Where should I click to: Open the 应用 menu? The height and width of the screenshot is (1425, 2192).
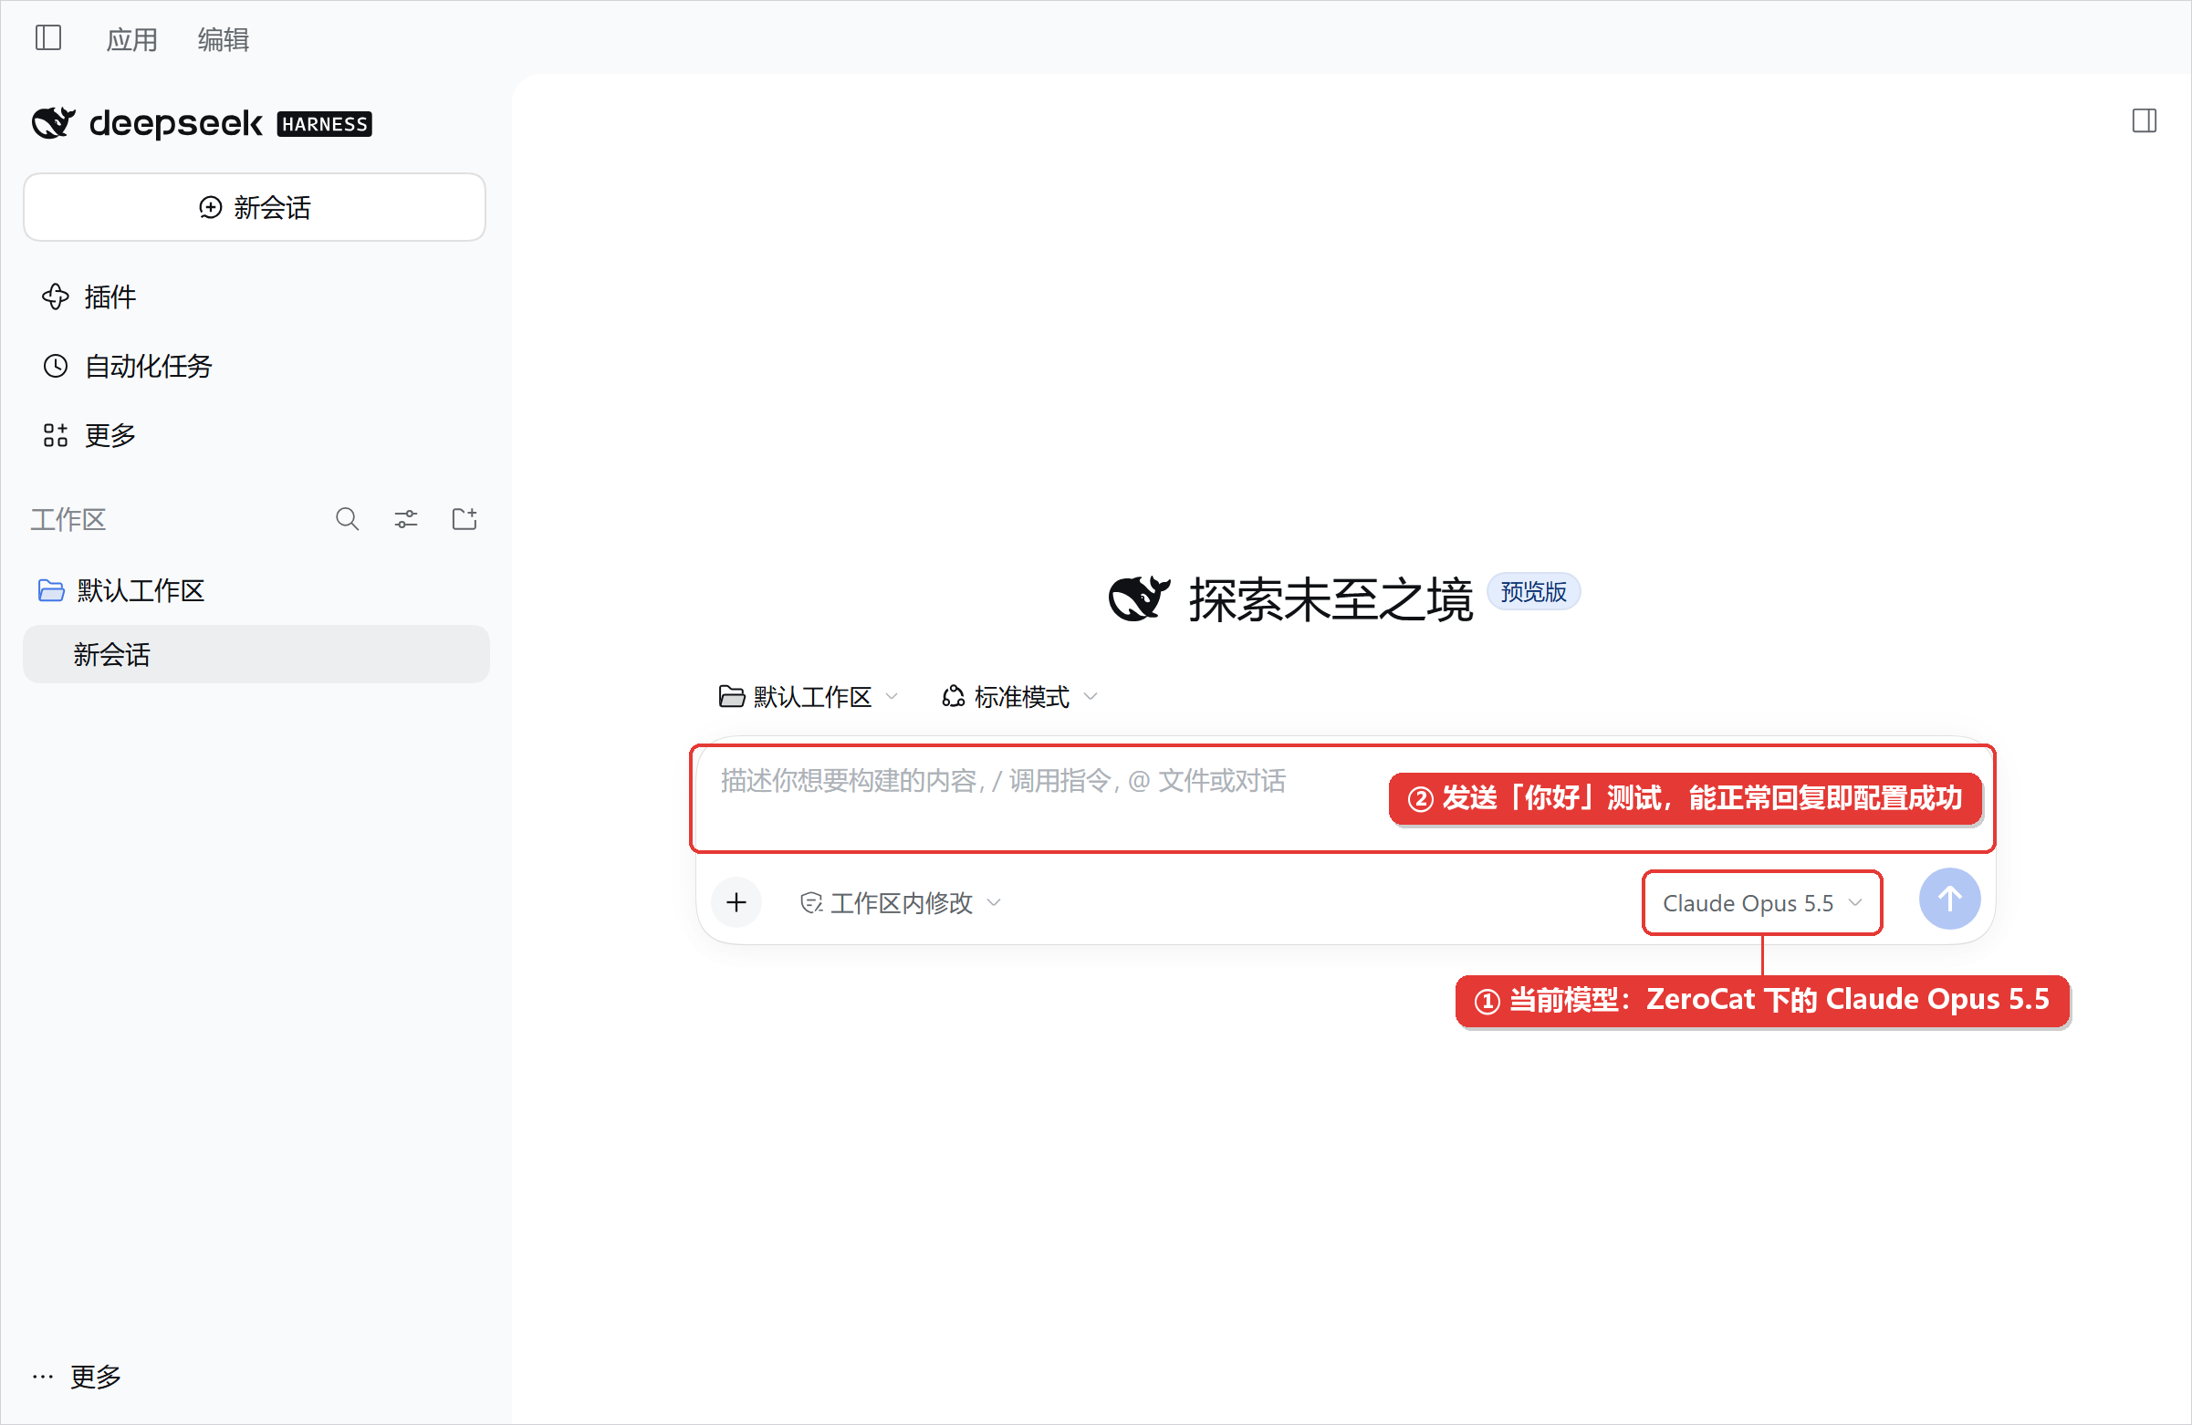click(131, 39)
